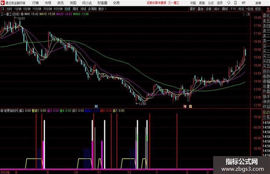
Task: Click the 2023年 date axis label
Action: tap(5, 172)
